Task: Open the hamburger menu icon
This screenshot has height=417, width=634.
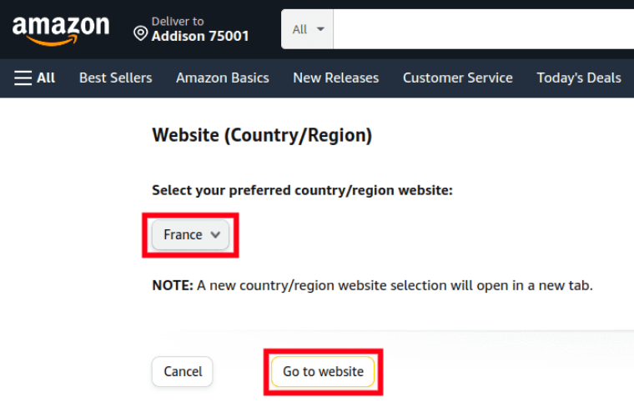Action: 23,78
